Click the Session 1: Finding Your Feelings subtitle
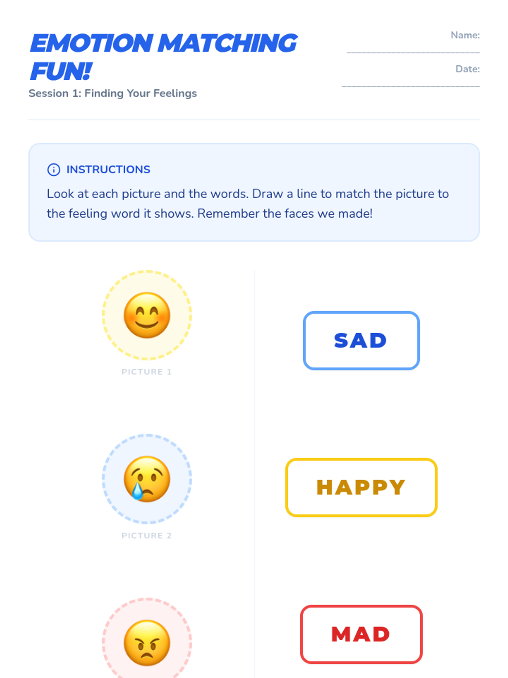Screen dimensions: 508x678 (x=113, y=93)
